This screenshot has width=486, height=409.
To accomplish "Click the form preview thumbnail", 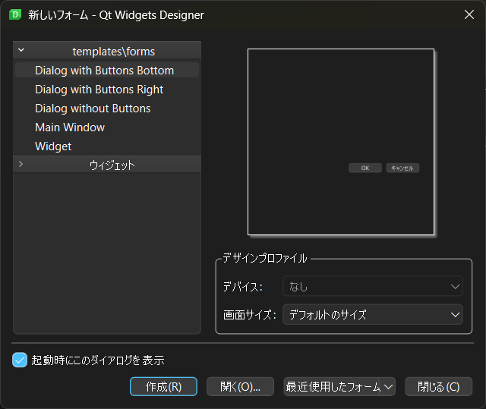I will tap(341, 142).
